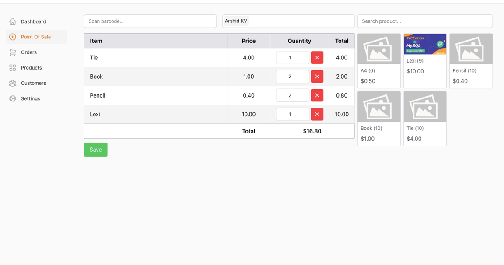Click the Pencil quantity field
The image size is (504, 265).
click(293, 95)
